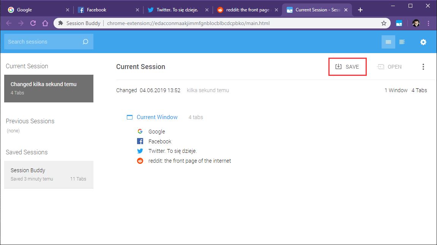Click 'Saved 3 minuty temu' text
The width and height of the screenshot is (437, 245).
(32, 179)
